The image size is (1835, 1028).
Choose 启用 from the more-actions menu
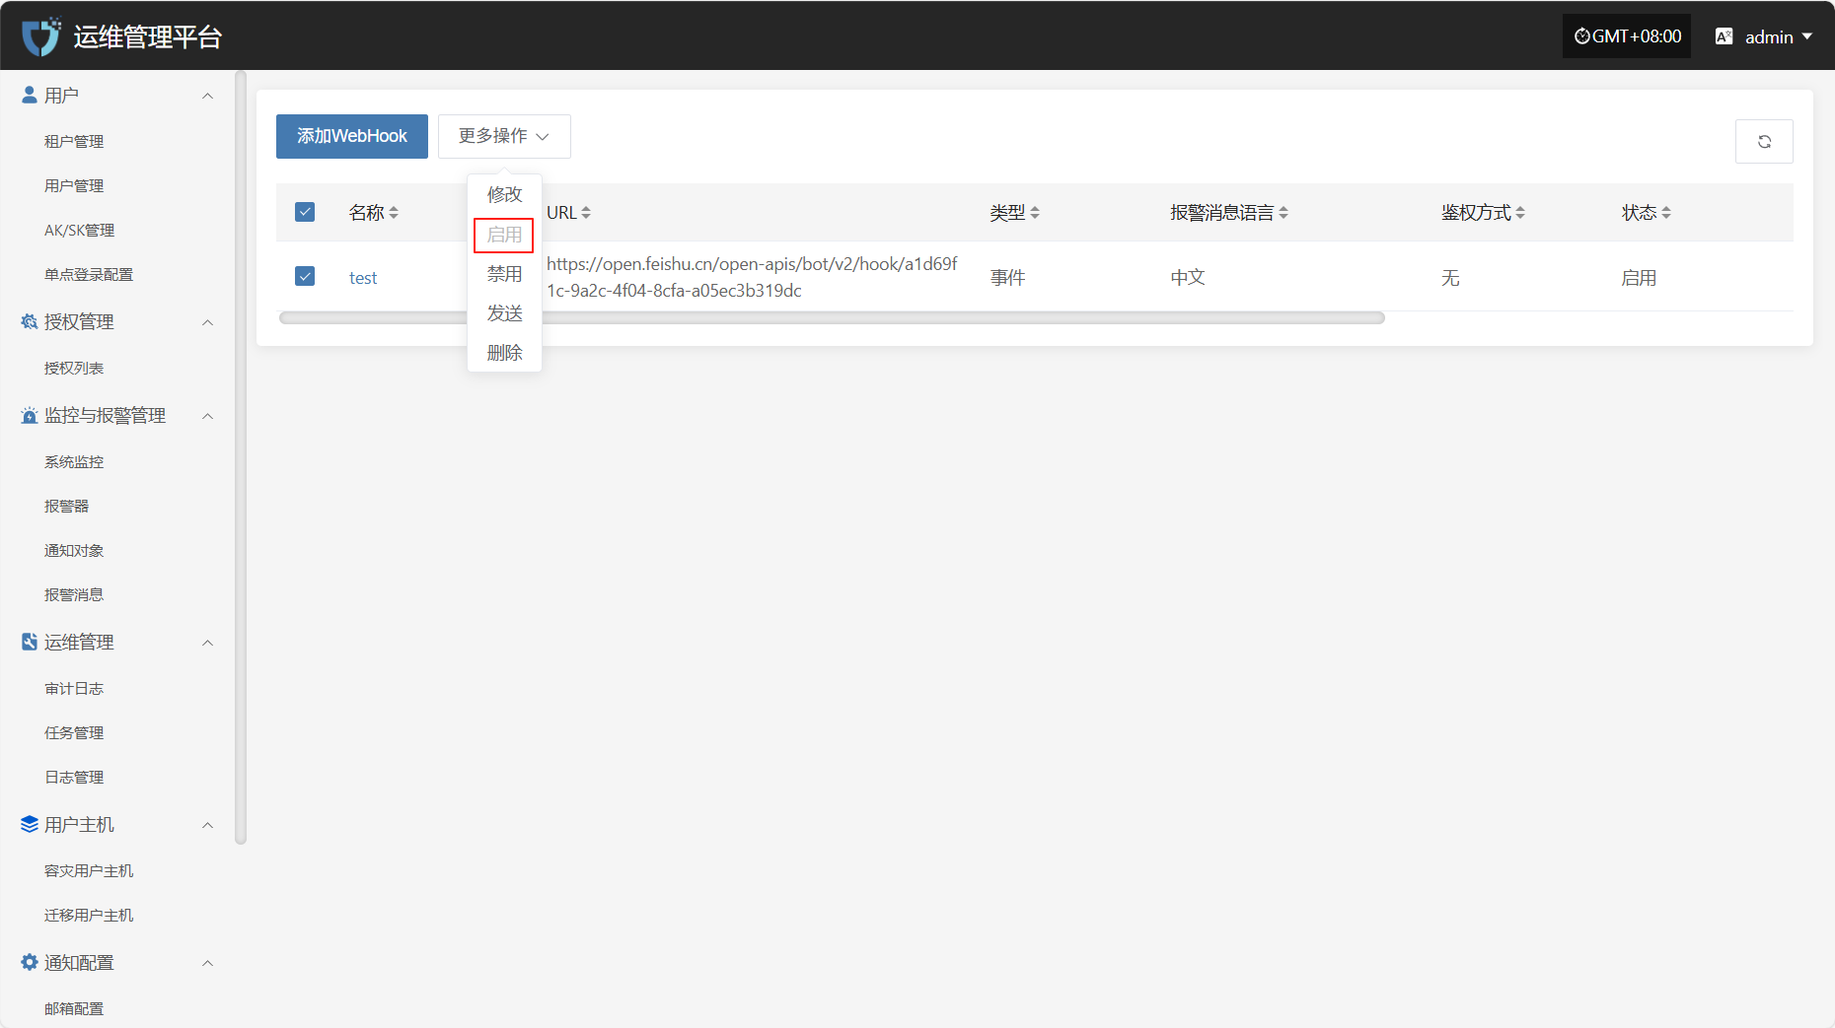point(504,235)
